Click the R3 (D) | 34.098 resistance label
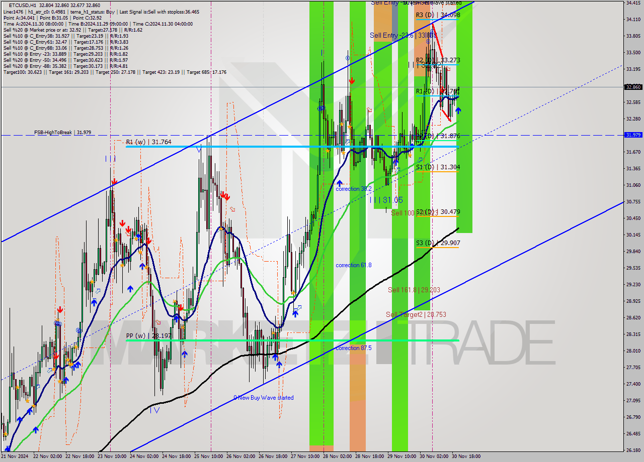The height and width of the screenshot is (462, 644). click(x=438, y=15)
